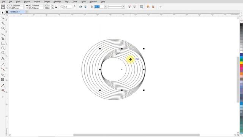Open the Table menu

[75, 2]
